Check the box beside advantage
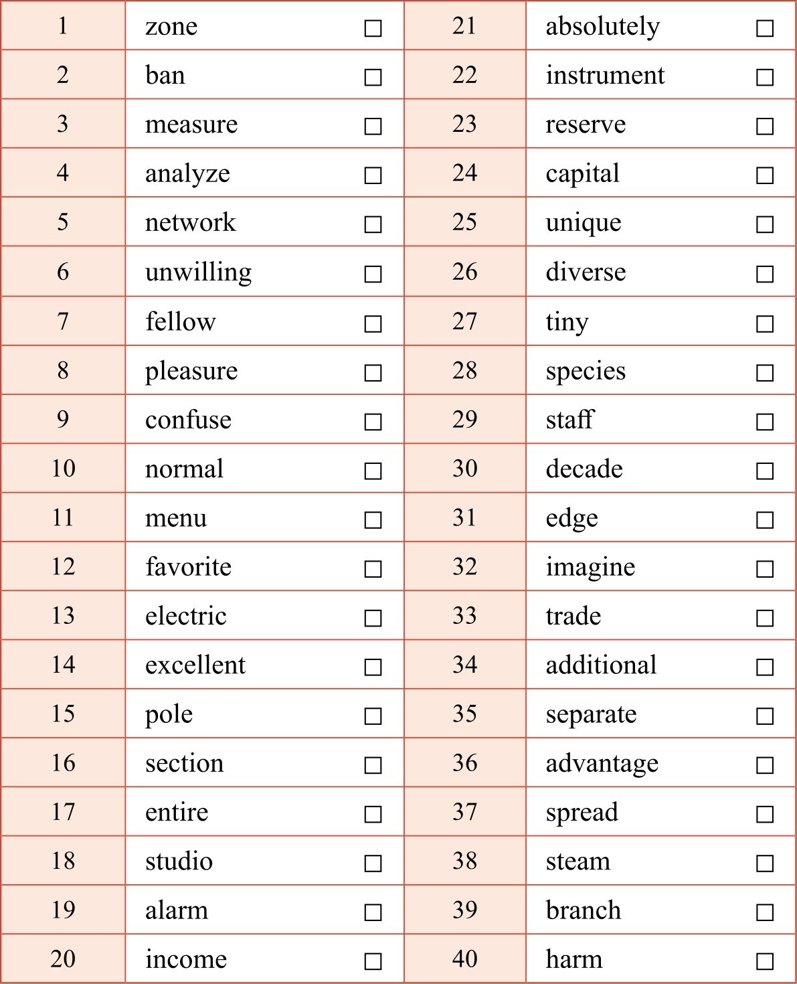Screen dimensions: 797x984 [765, 765]
